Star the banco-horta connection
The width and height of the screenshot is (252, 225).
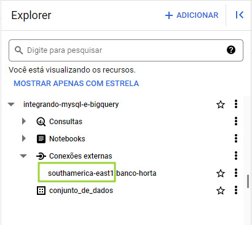pyautogui.click(x=221, y=173)
